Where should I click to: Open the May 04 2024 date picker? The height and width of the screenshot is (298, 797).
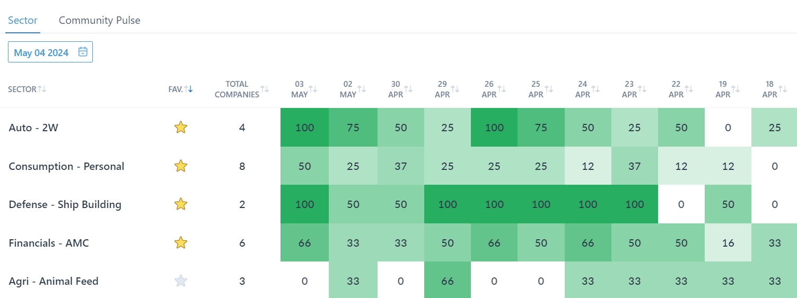click(x=50, y=52)
